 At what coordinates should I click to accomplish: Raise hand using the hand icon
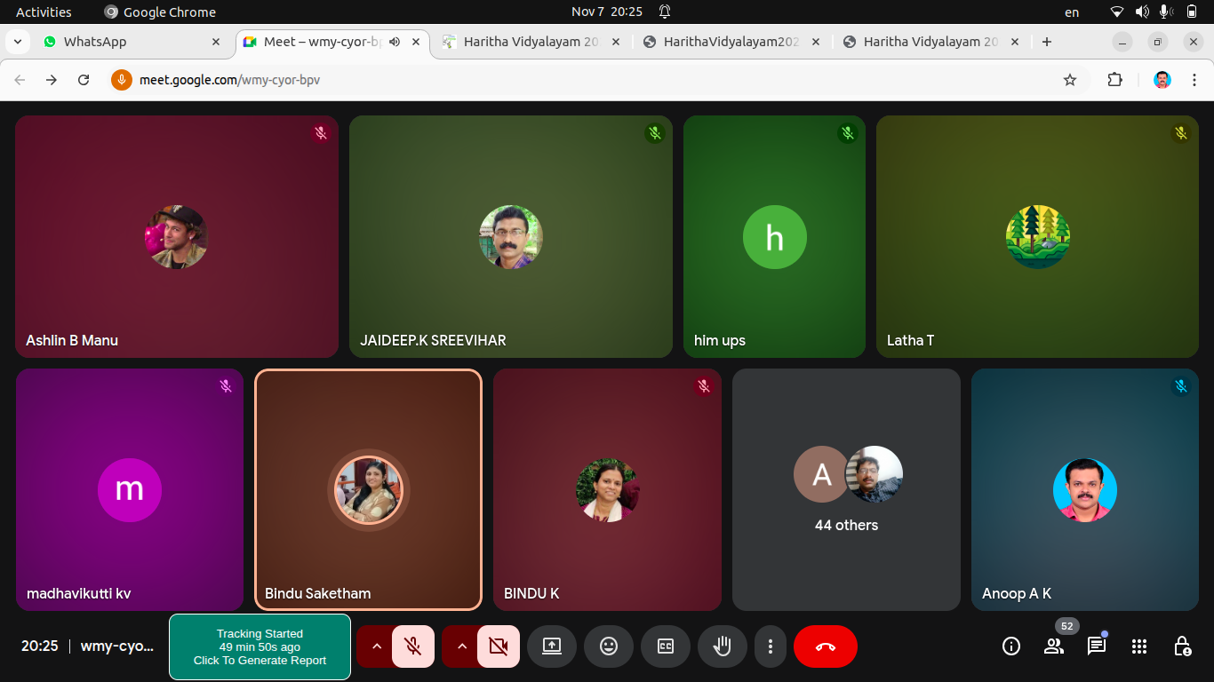click(722, 646)
